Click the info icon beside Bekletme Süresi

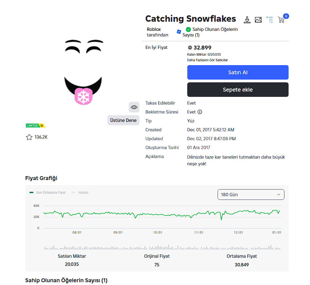(200, 112)
